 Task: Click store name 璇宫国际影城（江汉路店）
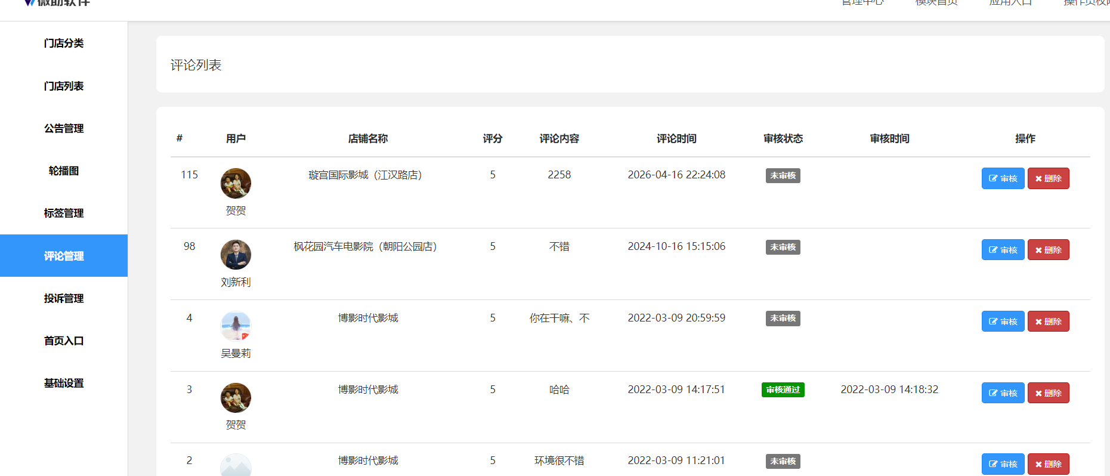tap(368, 175)
